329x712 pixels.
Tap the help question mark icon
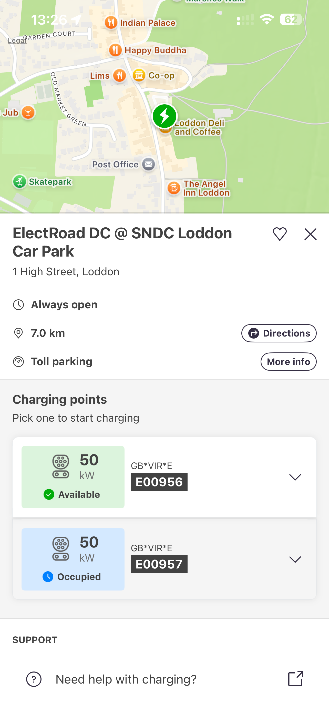tap(34, 679)
